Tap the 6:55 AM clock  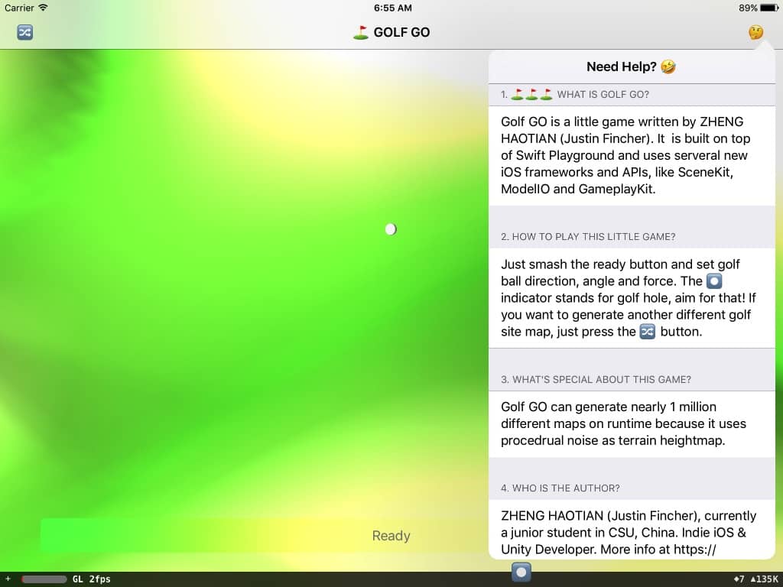click(x=392, y=8)
